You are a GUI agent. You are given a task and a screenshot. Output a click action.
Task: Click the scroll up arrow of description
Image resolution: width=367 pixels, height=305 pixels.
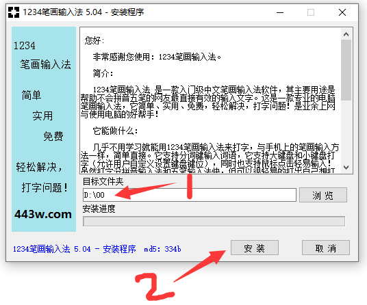(x=346, y=34)
